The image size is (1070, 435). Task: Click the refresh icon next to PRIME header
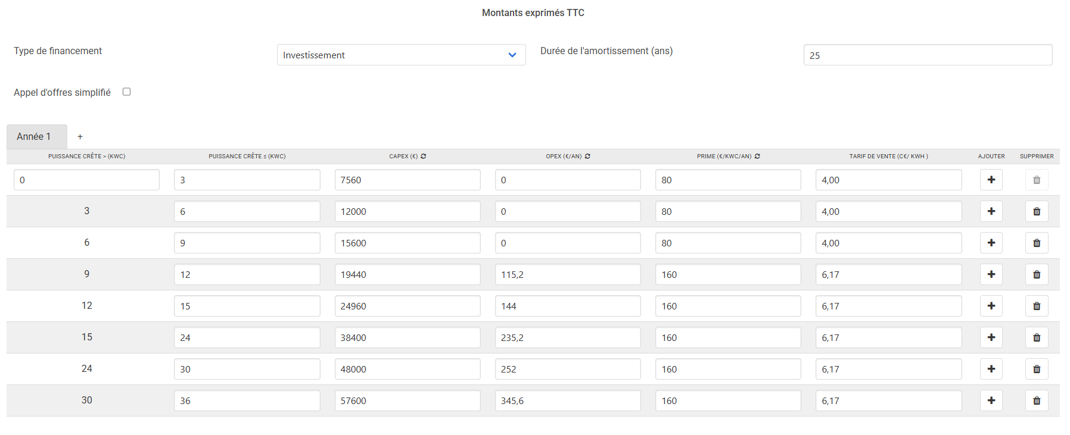coord(757,157)
